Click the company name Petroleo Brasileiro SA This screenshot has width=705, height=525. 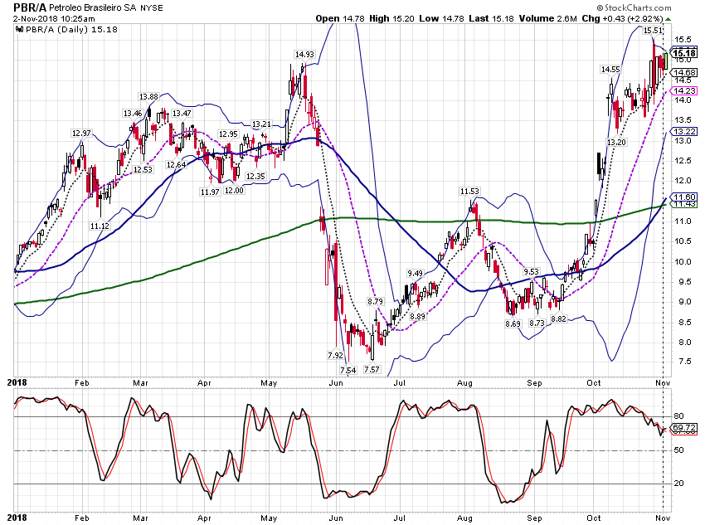click(93, 7)
